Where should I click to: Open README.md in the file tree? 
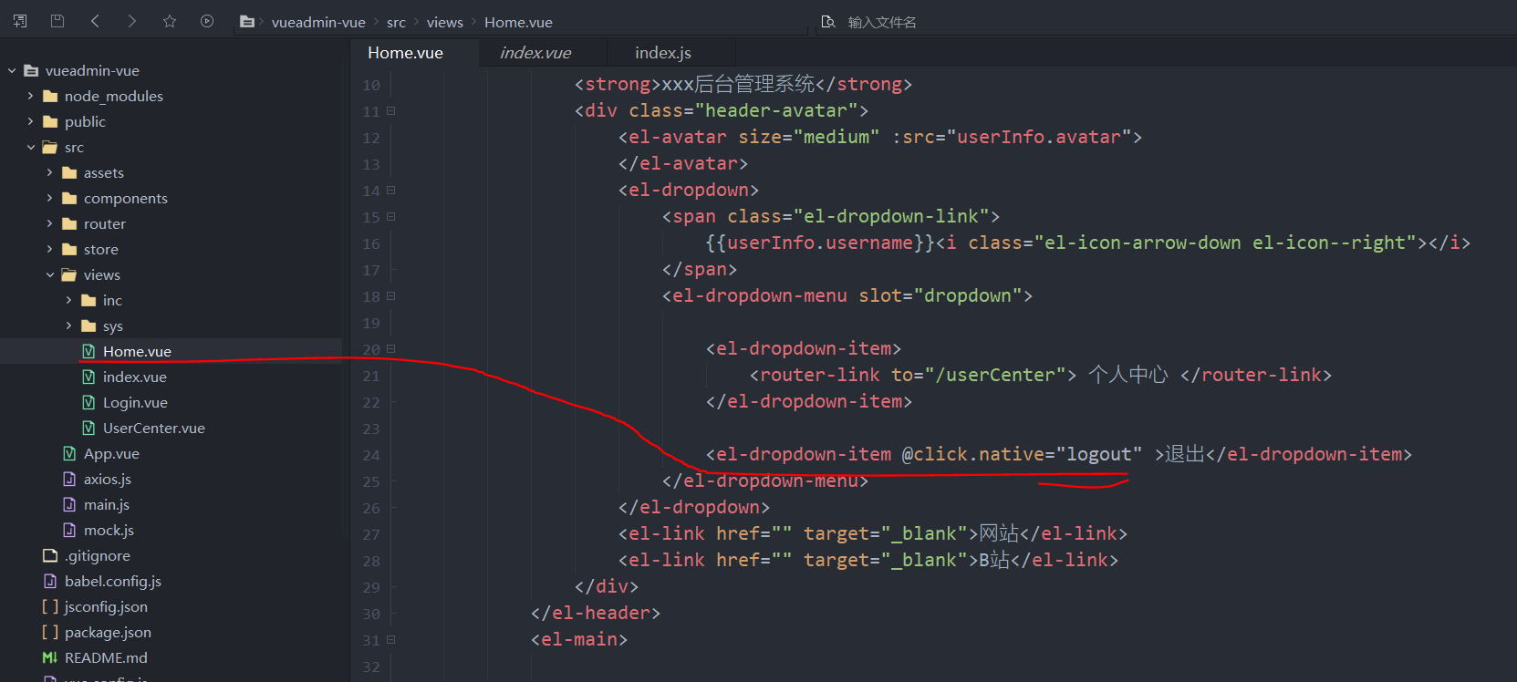pyautogui.click(x=106, y=657)
